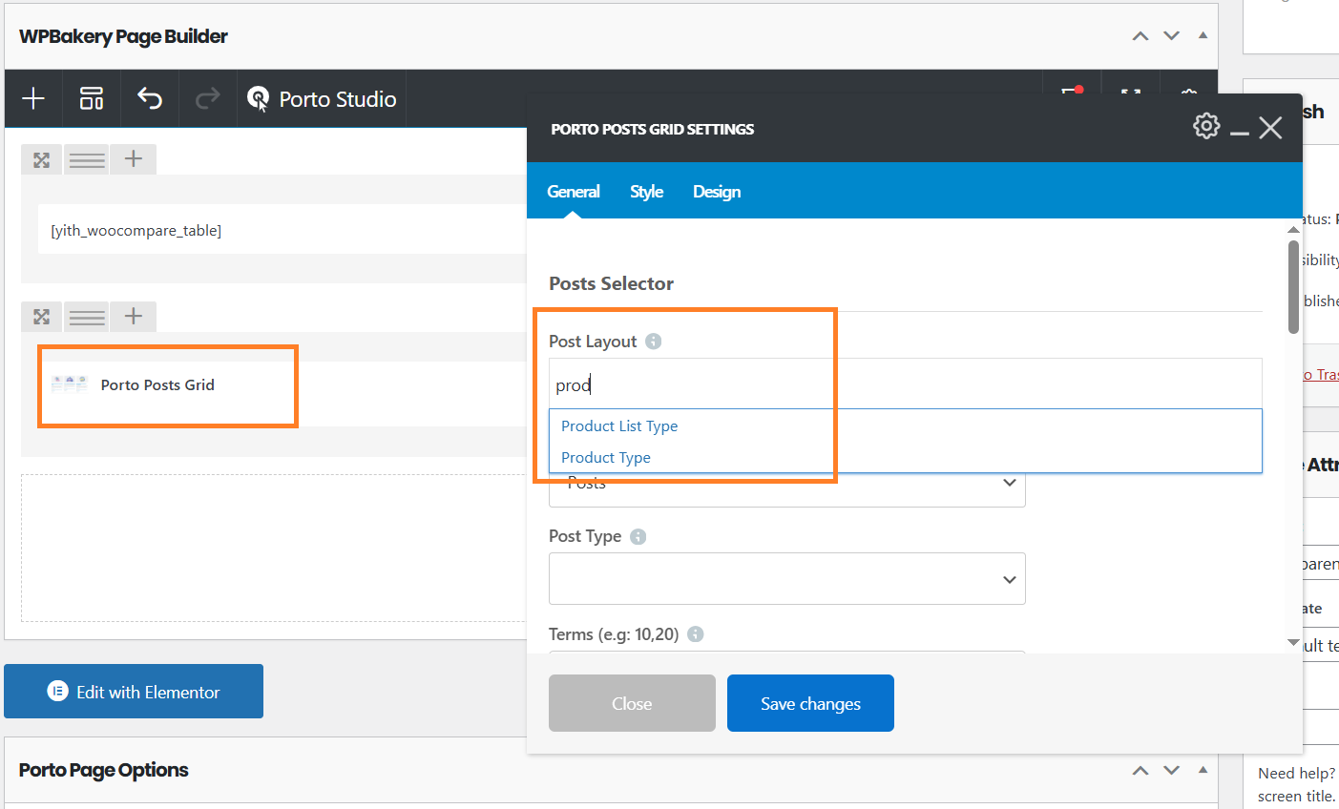Open the Templates icon in WPBakery toolbar
The height and width of the screenshot is (809, 1339).
[x=92, y=98]
